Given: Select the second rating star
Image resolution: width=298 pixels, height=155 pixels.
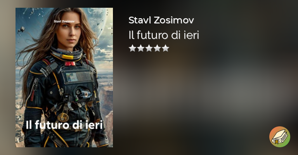Looking at the screenshot, I should point(140,48).
